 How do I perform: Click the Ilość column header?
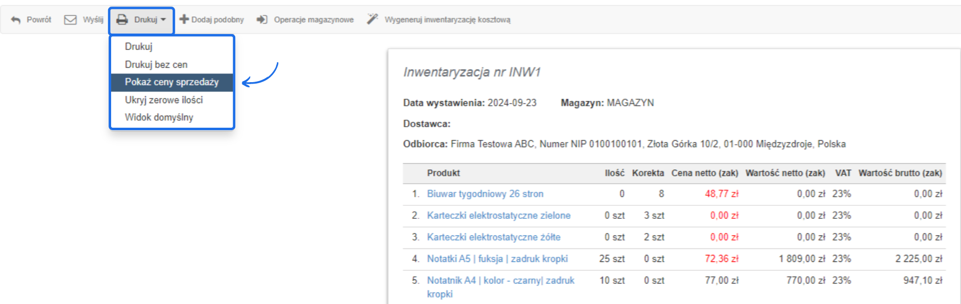(x=615, y=173)
